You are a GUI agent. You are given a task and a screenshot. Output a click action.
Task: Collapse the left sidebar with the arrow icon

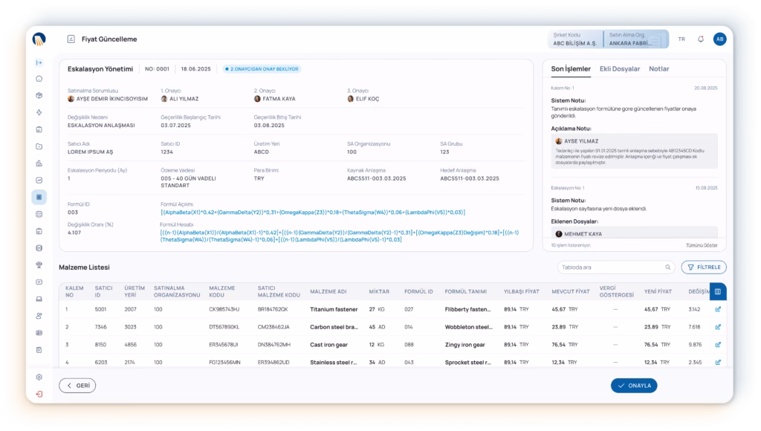[x=39, y=62]
